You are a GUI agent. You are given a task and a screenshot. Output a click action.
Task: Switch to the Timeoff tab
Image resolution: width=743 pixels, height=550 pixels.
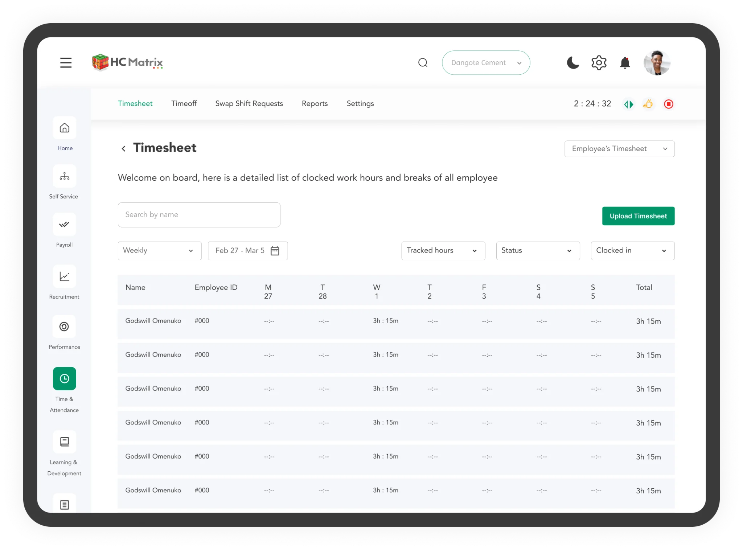pyautogui.click(x=184, y=103)
